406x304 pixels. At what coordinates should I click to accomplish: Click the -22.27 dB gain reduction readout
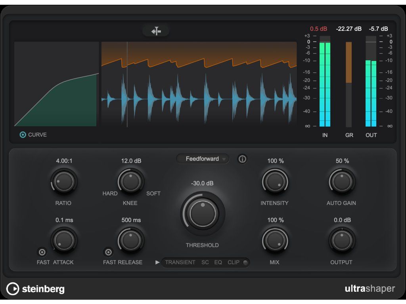click(x=349, y=28)
